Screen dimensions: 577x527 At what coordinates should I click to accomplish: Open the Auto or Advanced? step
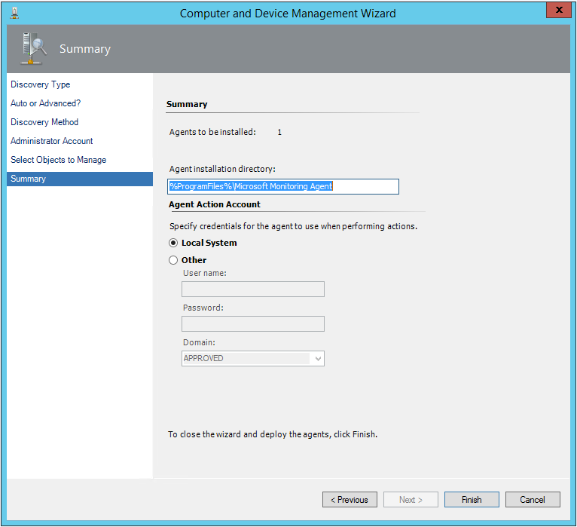[45, 103]
